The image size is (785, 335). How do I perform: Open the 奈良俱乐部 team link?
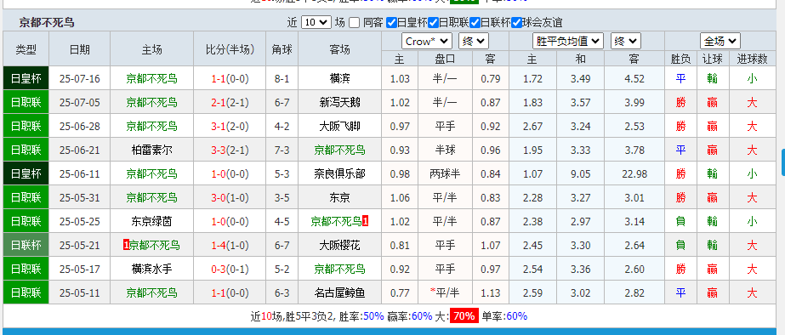[340, 173]
